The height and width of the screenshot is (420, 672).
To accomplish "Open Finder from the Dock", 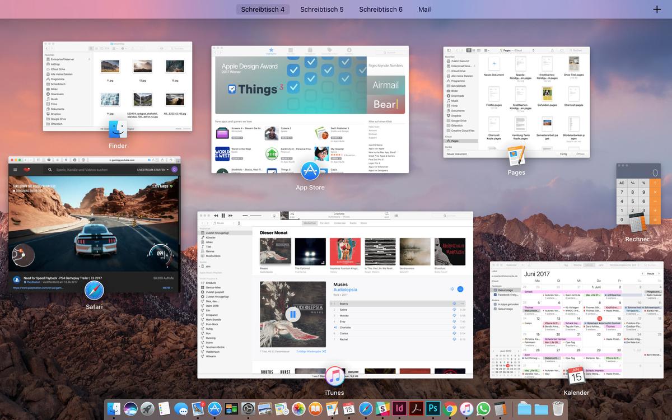I will [114, 409].
